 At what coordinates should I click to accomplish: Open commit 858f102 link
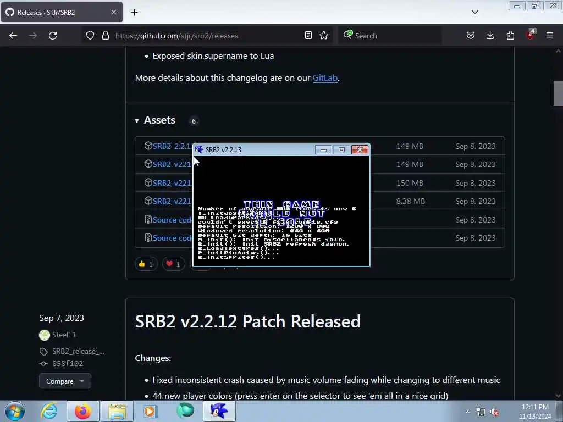pos(68,364)
